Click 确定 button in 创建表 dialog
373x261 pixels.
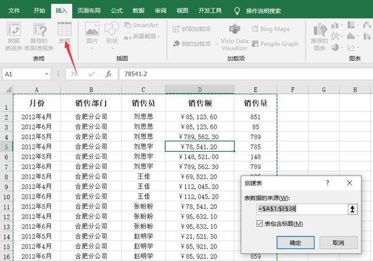pyautogui.click(x=296, y=243)
